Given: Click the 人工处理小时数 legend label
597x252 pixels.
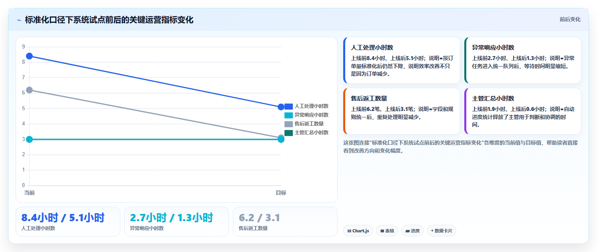Looking at the screenshot, I should [312, 106].
